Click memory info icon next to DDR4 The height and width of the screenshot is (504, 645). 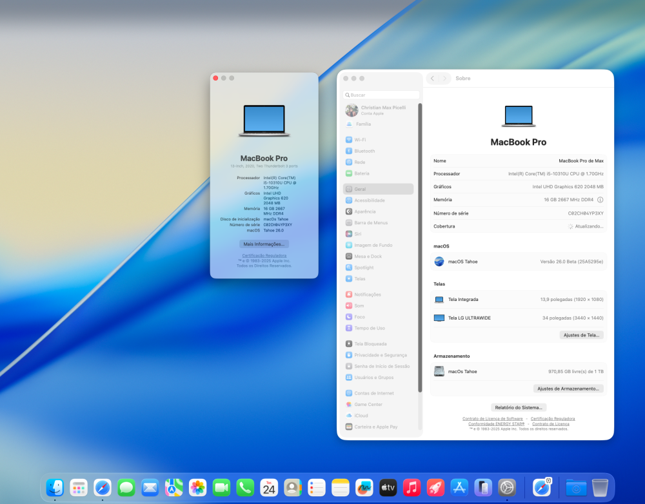pyautogui.click(x=600, y=200)
